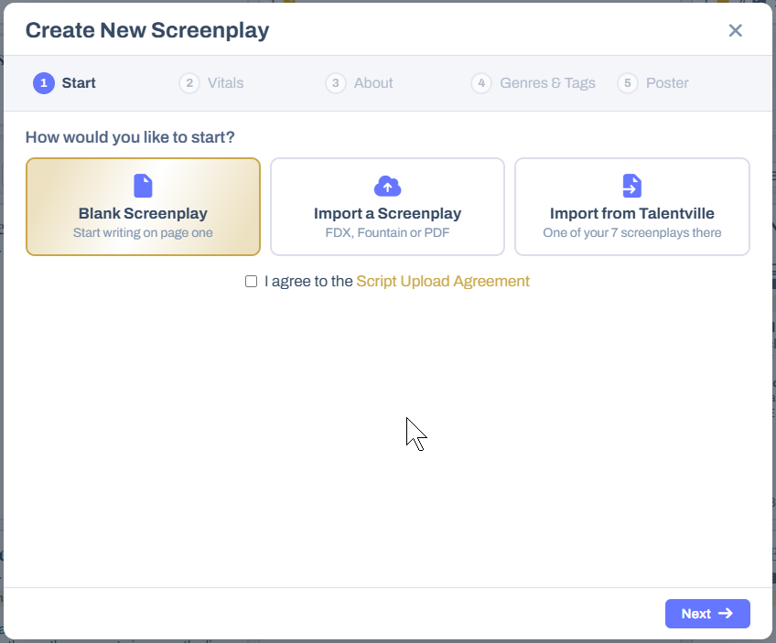Click the step 4 number circle
Viewport: 776px width, 643px height.
tap(481, 83)
